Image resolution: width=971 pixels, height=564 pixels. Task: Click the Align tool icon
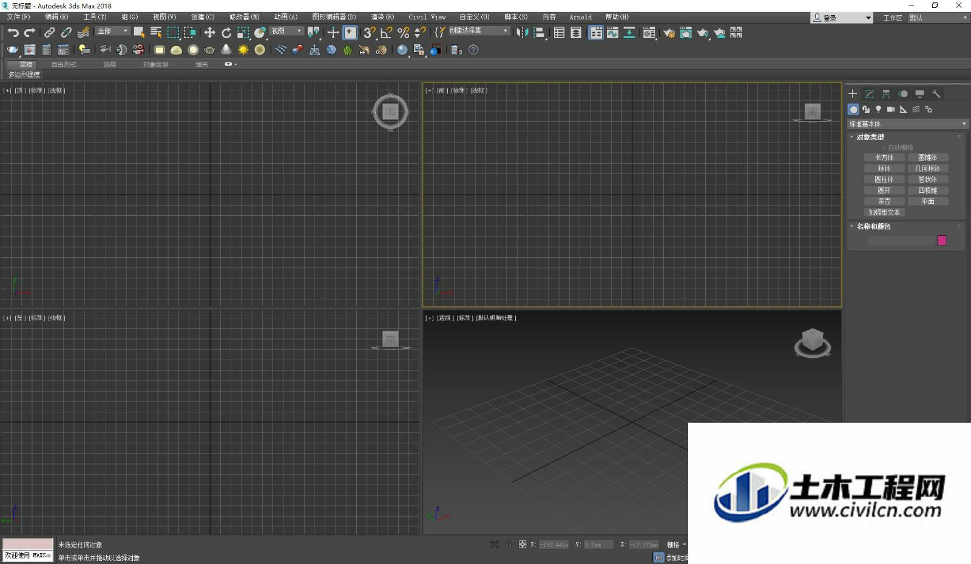tap(538, 33)
